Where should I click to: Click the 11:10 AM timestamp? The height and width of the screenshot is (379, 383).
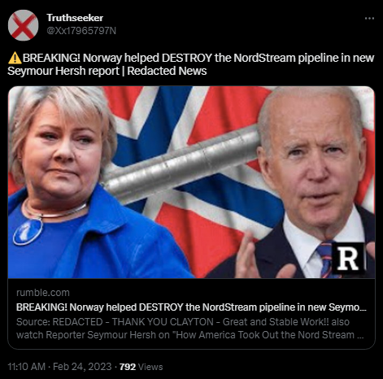[x=27, y=367]
